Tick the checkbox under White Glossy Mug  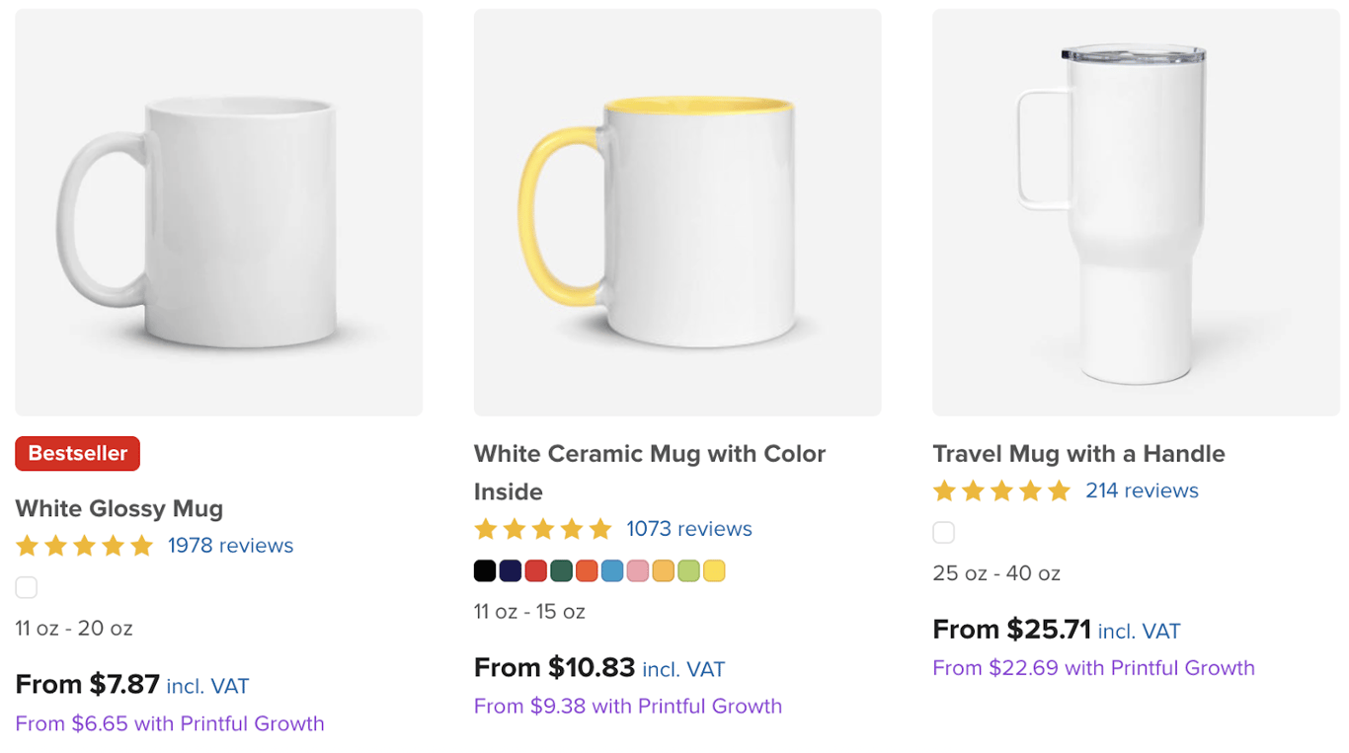(x=26, y=587)
